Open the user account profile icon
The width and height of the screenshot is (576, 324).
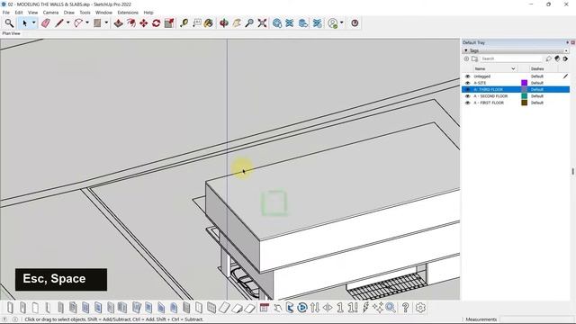pyautogui.click(x=332, y=23)
